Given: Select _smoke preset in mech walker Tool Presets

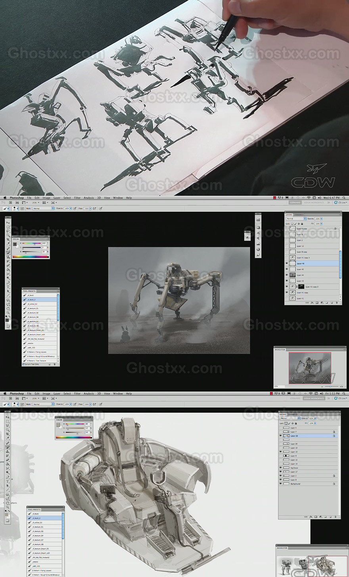Looking at the screenshot, I should coord(40,343).
